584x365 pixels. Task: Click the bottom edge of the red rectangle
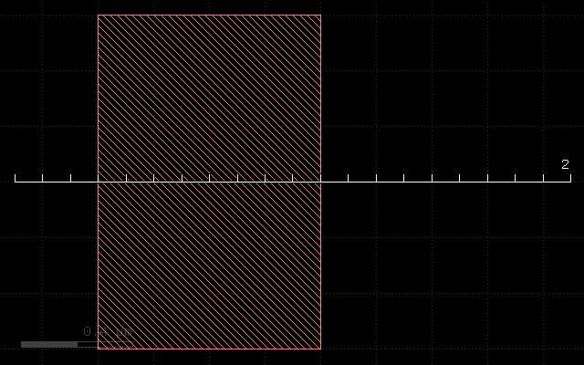209,349
